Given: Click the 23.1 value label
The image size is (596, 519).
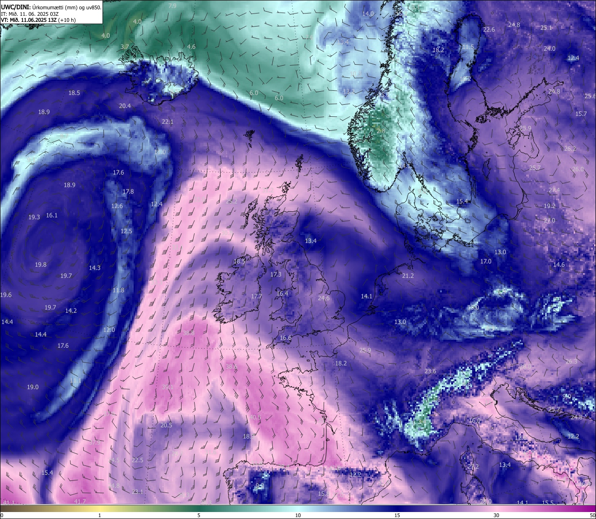Looking at the screenshot, I should pos(137,492).
